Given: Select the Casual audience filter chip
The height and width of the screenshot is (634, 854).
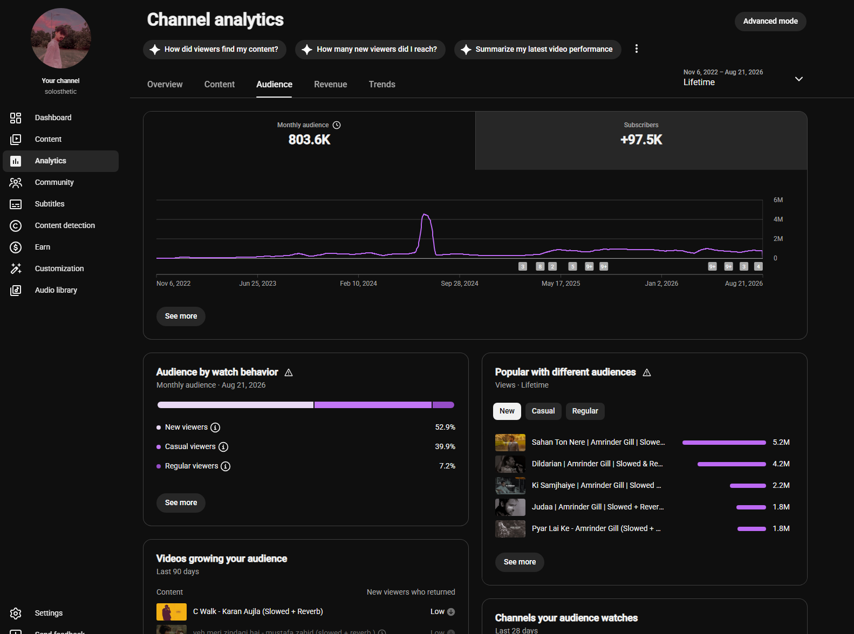Looking at the screenshot, I should (543, 411).
